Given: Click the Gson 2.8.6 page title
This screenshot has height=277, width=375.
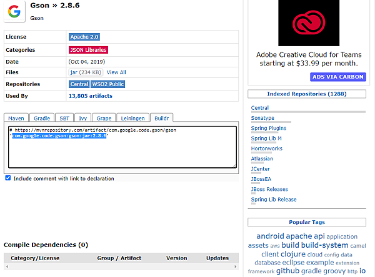Looking at the screenshot, I should 55,5.
